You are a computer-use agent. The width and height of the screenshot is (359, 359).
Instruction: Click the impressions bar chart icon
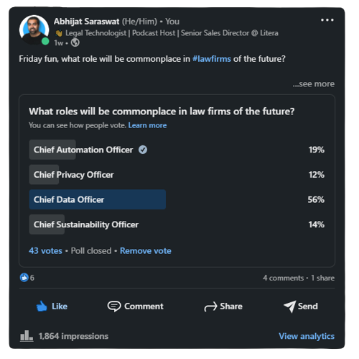(27, 336)
